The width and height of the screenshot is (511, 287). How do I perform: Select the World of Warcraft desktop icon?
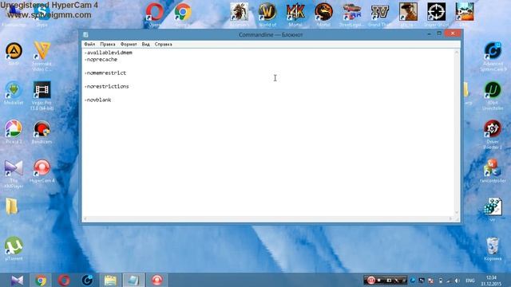(x=267, y=14)
